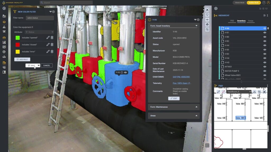The image size is (271, 152).
Task: Collapse the P&ID panel expander icon
Action: pos(267,86)
